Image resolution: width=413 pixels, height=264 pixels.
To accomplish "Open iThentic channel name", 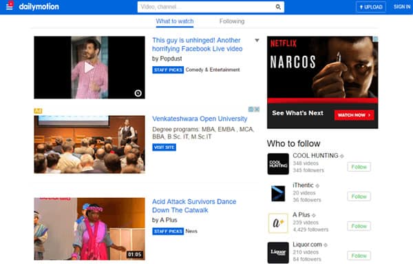I will (303, 185).
